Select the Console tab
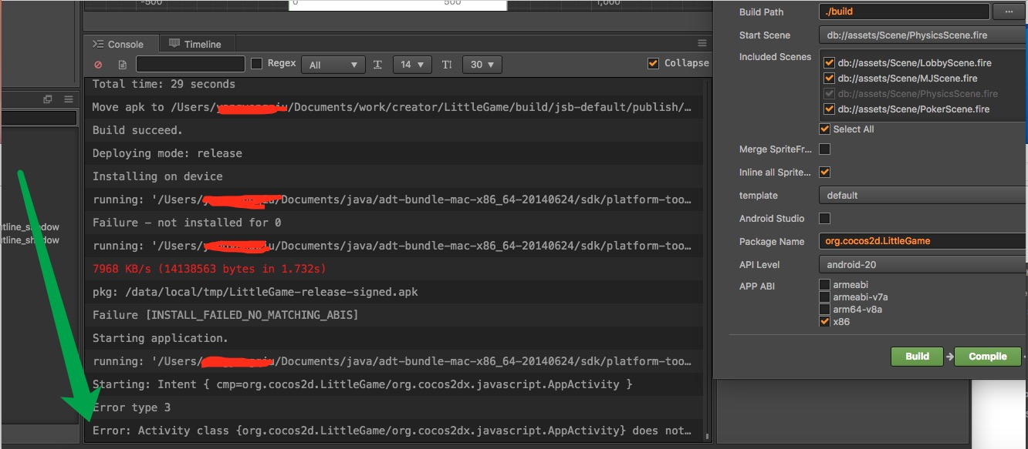The height and width of the screenshot is (449, 1028). click(118, 44)
